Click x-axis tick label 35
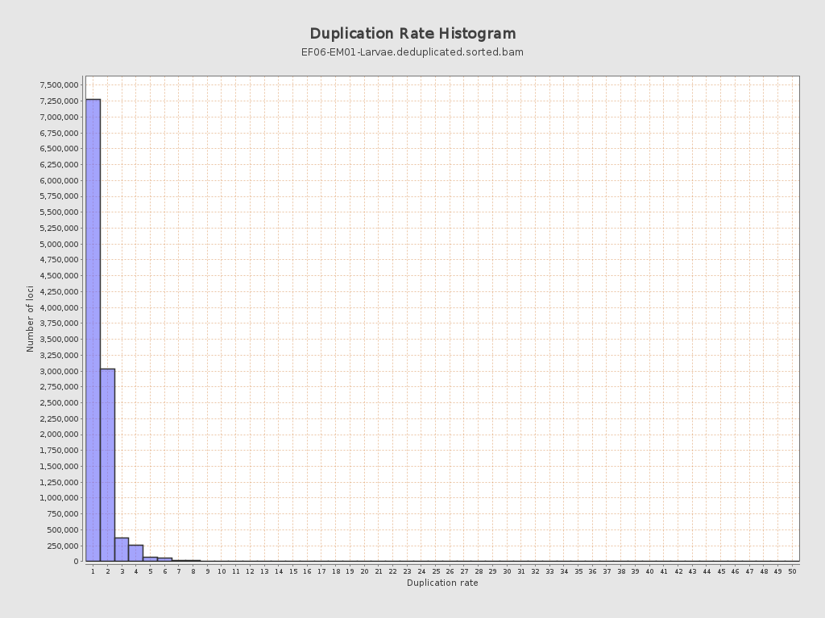825x618 pixels. pos(578,571)
